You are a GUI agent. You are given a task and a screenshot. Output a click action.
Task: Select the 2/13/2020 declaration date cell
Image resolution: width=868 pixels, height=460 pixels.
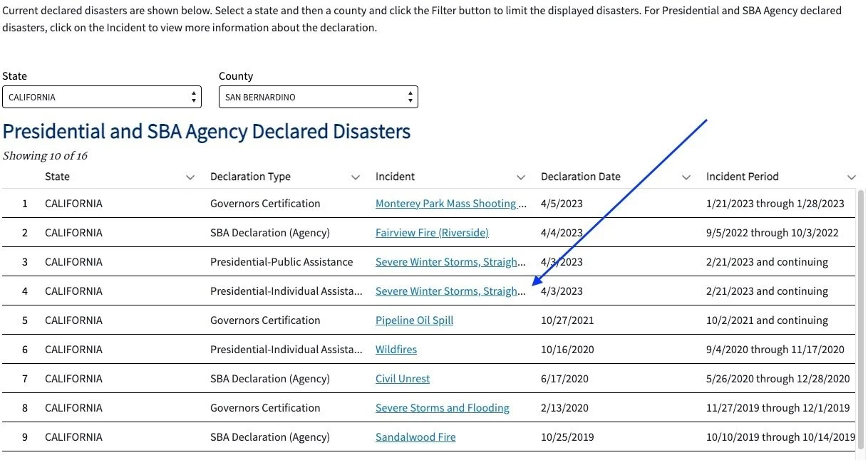point(564,408)
